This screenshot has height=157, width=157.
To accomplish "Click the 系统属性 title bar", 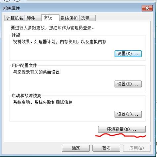I will pyautogui.click(x=72, y=8).
